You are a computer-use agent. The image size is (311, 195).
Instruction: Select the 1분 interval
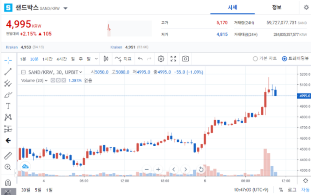point(23,59)
